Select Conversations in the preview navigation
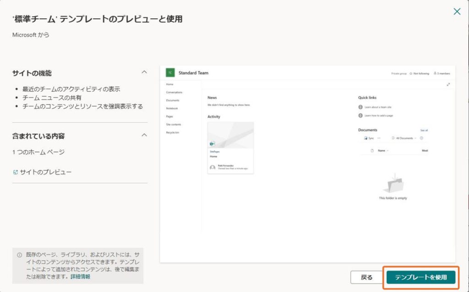Screen dimensions: 469x292 [174, 93]
